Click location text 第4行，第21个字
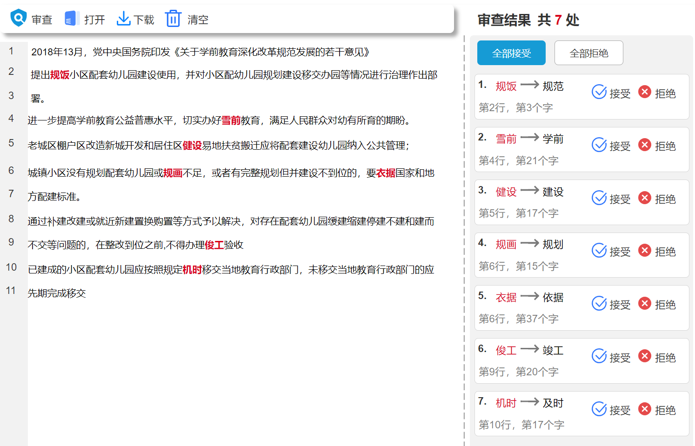695x446 pixels. click(519, 161)
